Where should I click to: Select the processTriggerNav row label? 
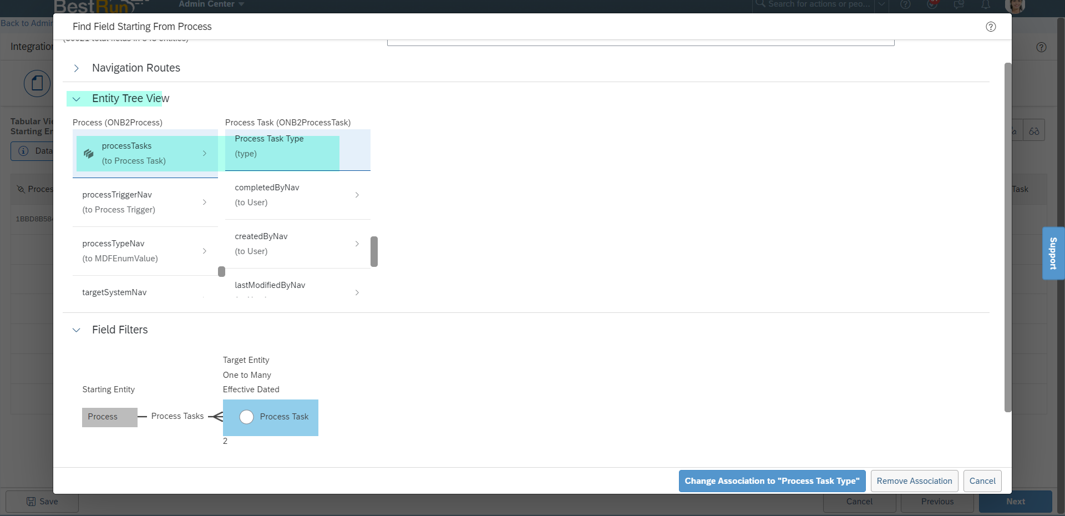(117, 195)
